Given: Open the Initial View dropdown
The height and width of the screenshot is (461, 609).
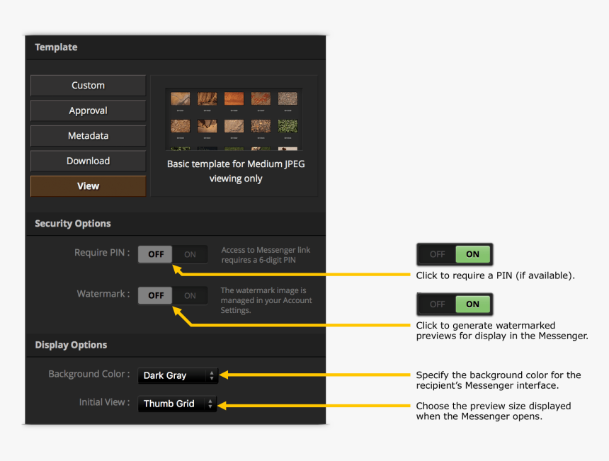Looking at the screenshot, I should pyautogui.click(x=177, y=404).
